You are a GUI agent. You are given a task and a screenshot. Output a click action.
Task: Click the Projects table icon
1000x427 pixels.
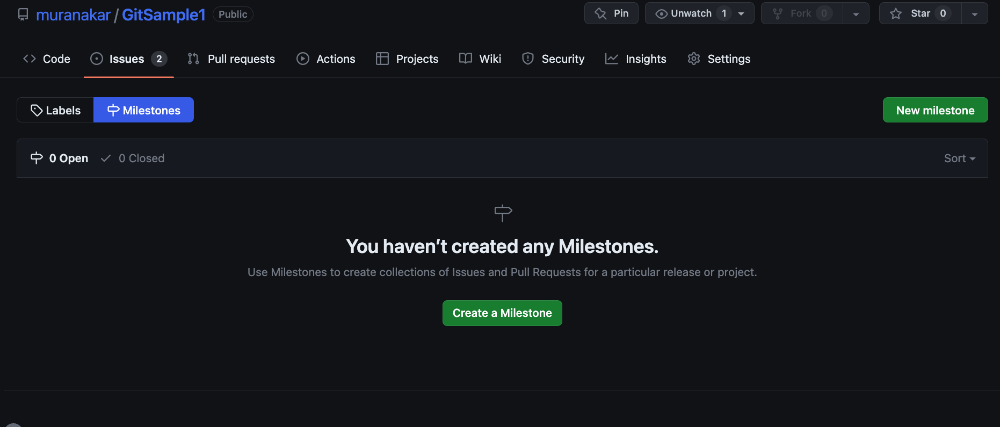(382, 59)
